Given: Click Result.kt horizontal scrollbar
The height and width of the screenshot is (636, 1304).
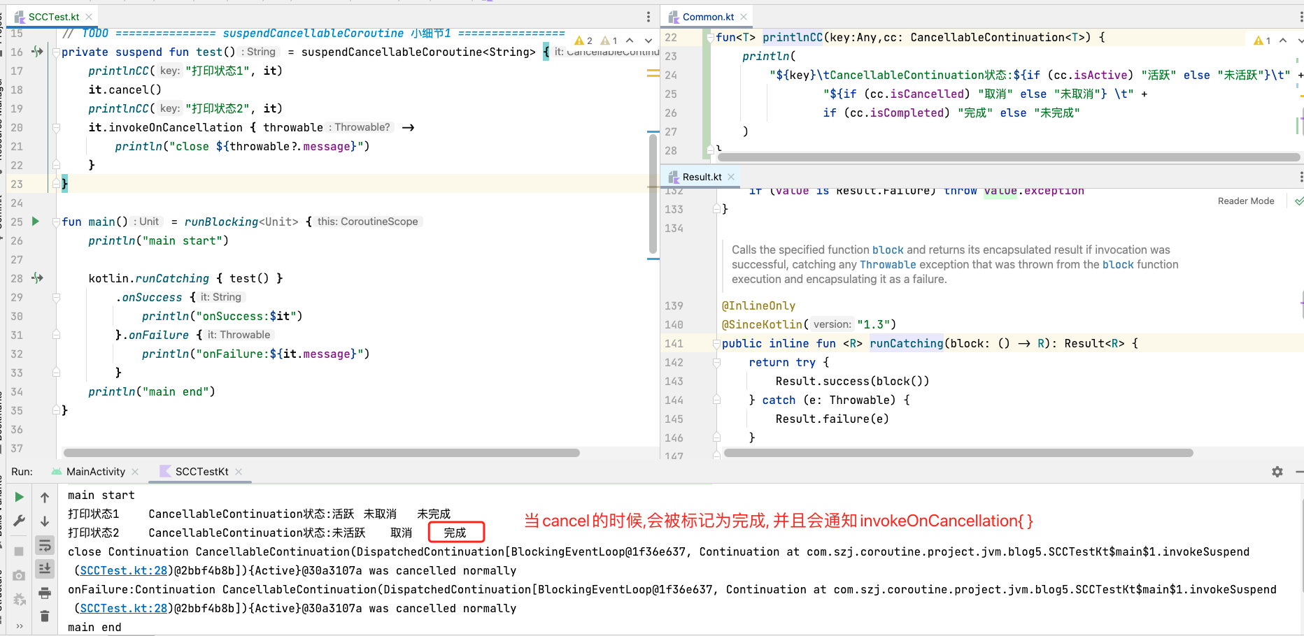Looking at the screenshot, I should pyautogui.click(x=958, y=453).
